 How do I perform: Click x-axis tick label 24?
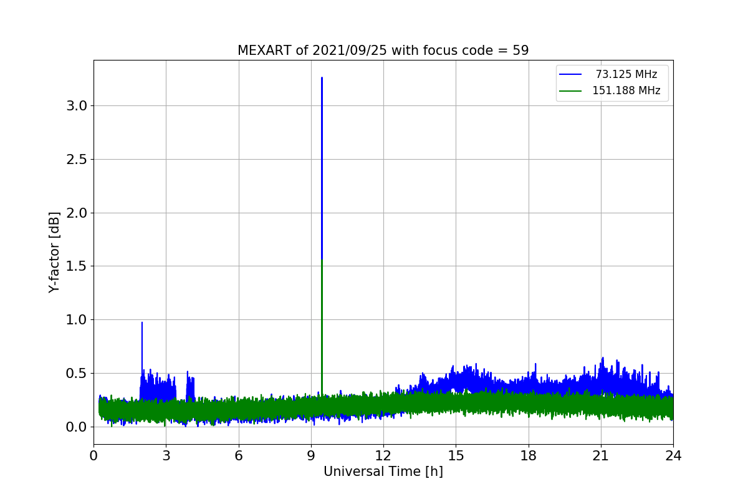(673, 456)
